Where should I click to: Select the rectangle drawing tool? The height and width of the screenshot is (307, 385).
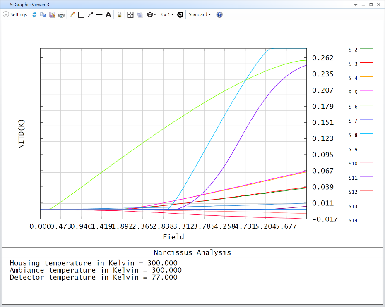(x=81, y=14)
